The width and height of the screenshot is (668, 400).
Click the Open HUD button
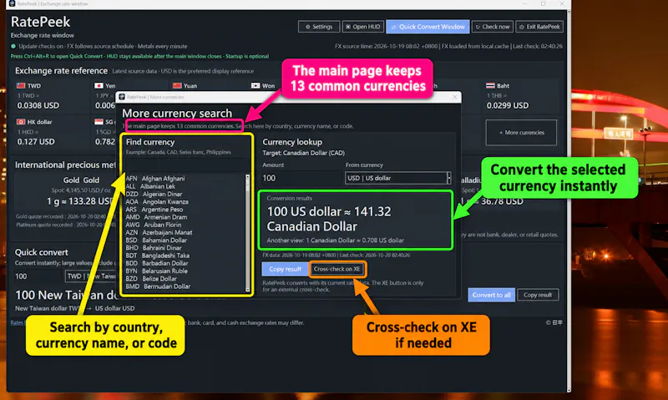coord(363,27)
